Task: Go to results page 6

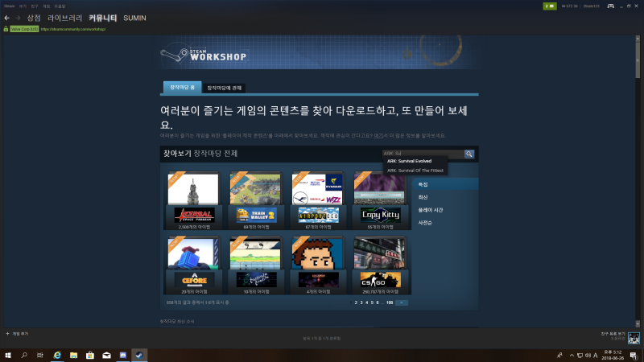Action: click(x=378, y=302)
